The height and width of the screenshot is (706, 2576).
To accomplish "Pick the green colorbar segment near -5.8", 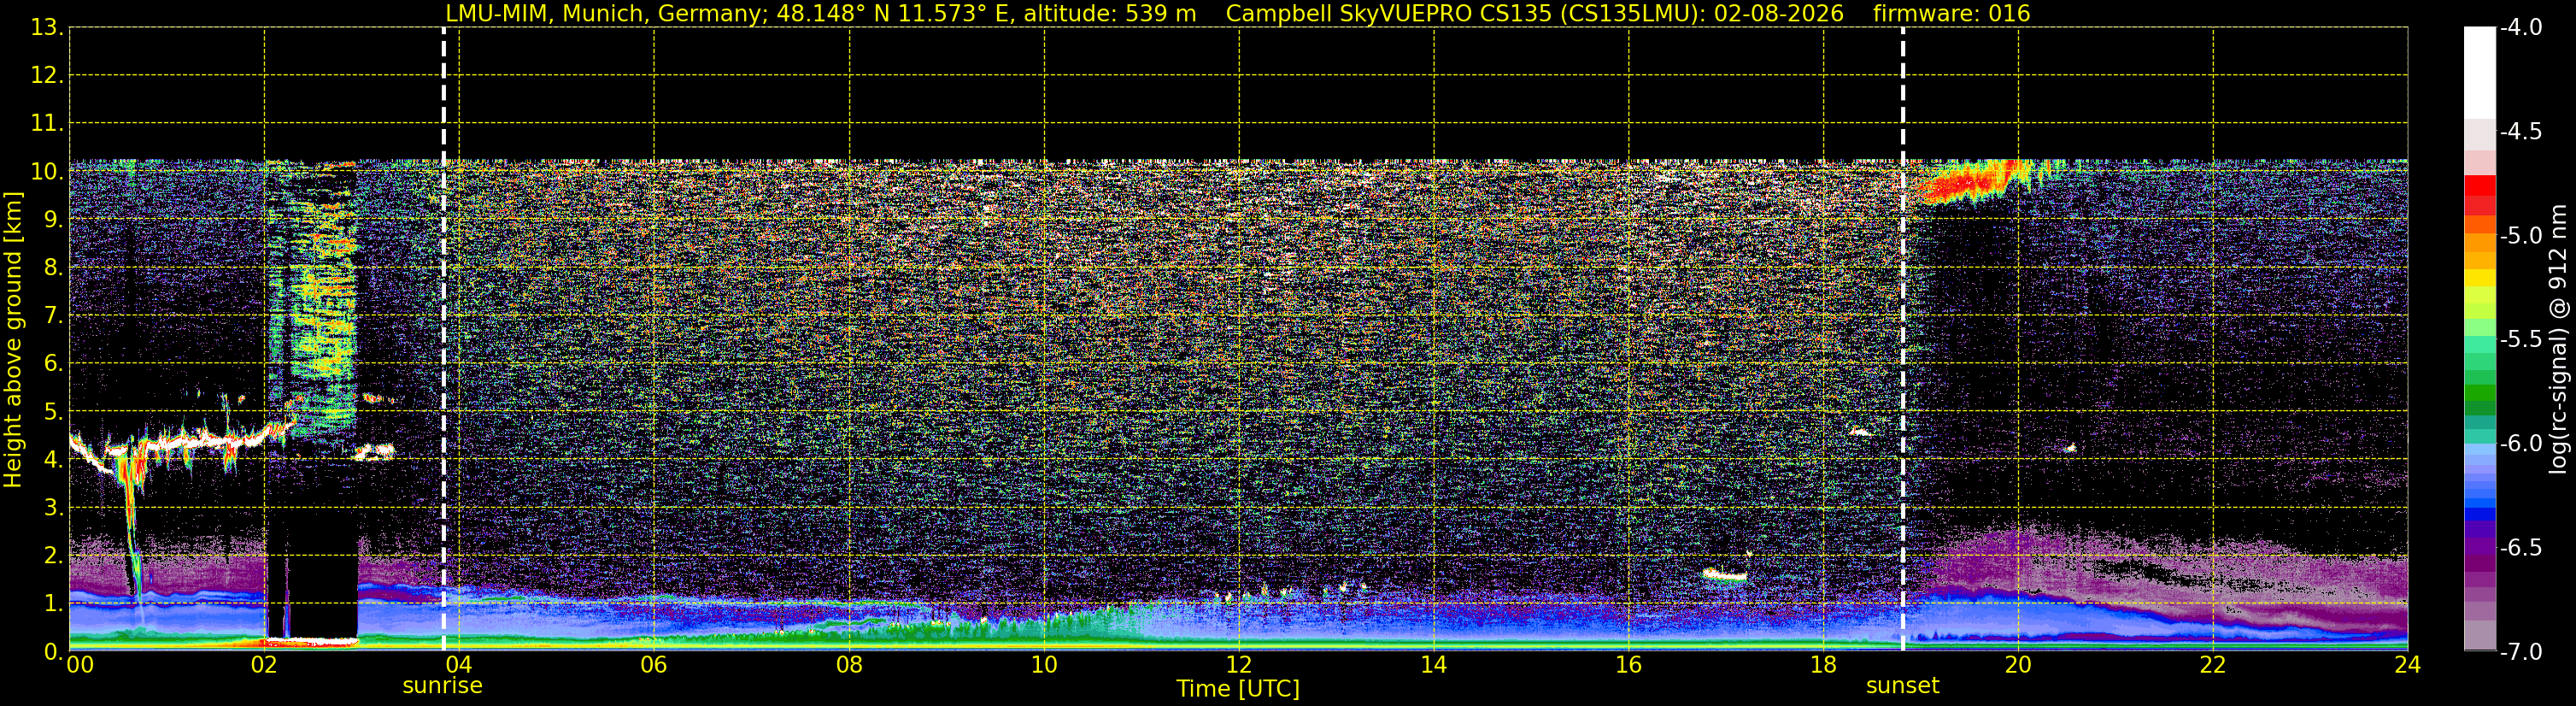I will 2480,394.
